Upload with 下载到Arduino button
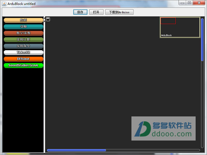The width and height of the screenshot is (207, 155). tap(119, 12)
